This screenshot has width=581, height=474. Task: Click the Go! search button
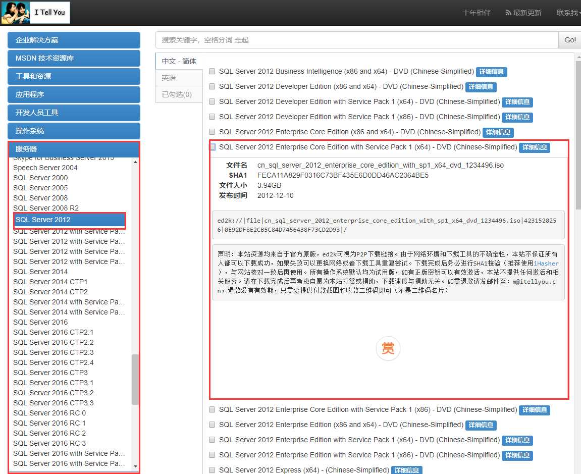click(x=570, y=40)
